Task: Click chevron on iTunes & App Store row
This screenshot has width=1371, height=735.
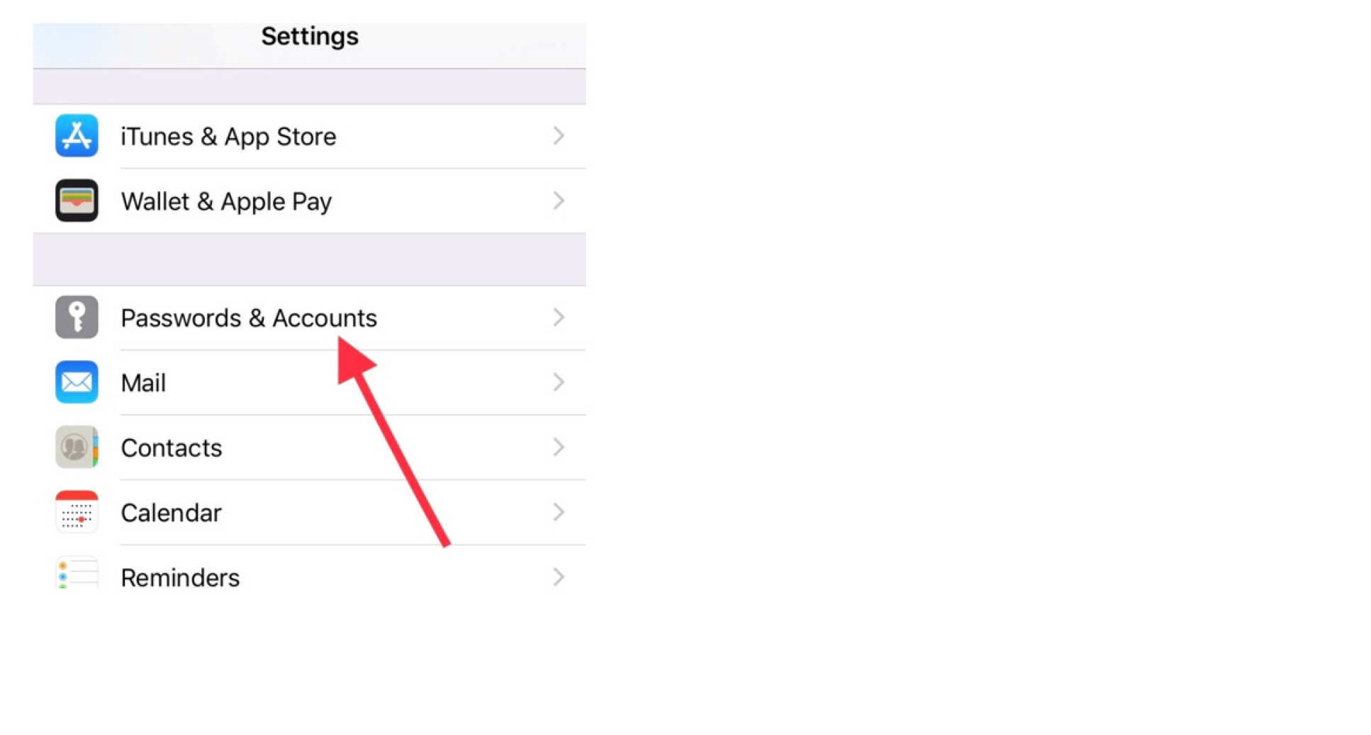Action: [x=559, y=136]
